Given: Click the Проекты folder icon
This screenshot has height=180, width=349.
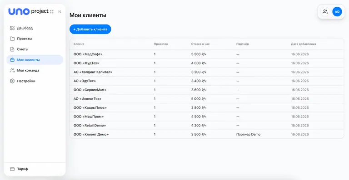Looking at the screenshot, I should (12, 39).
